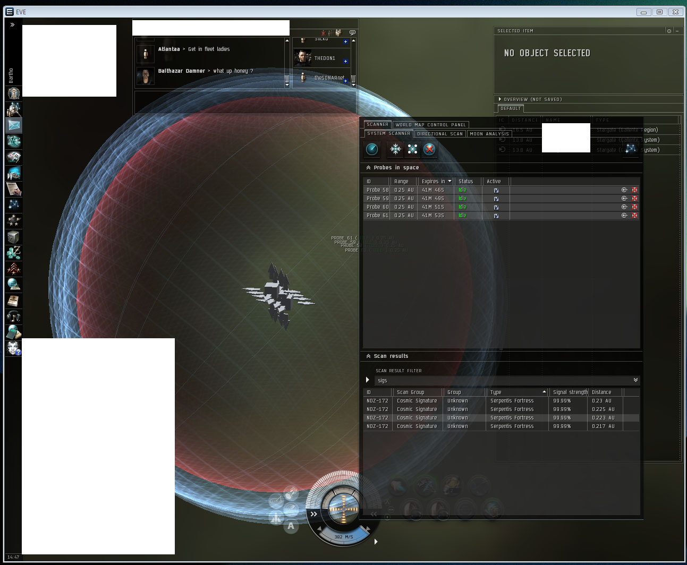Open the 'sigs' filter dropdown

click(x=635, y=380)
